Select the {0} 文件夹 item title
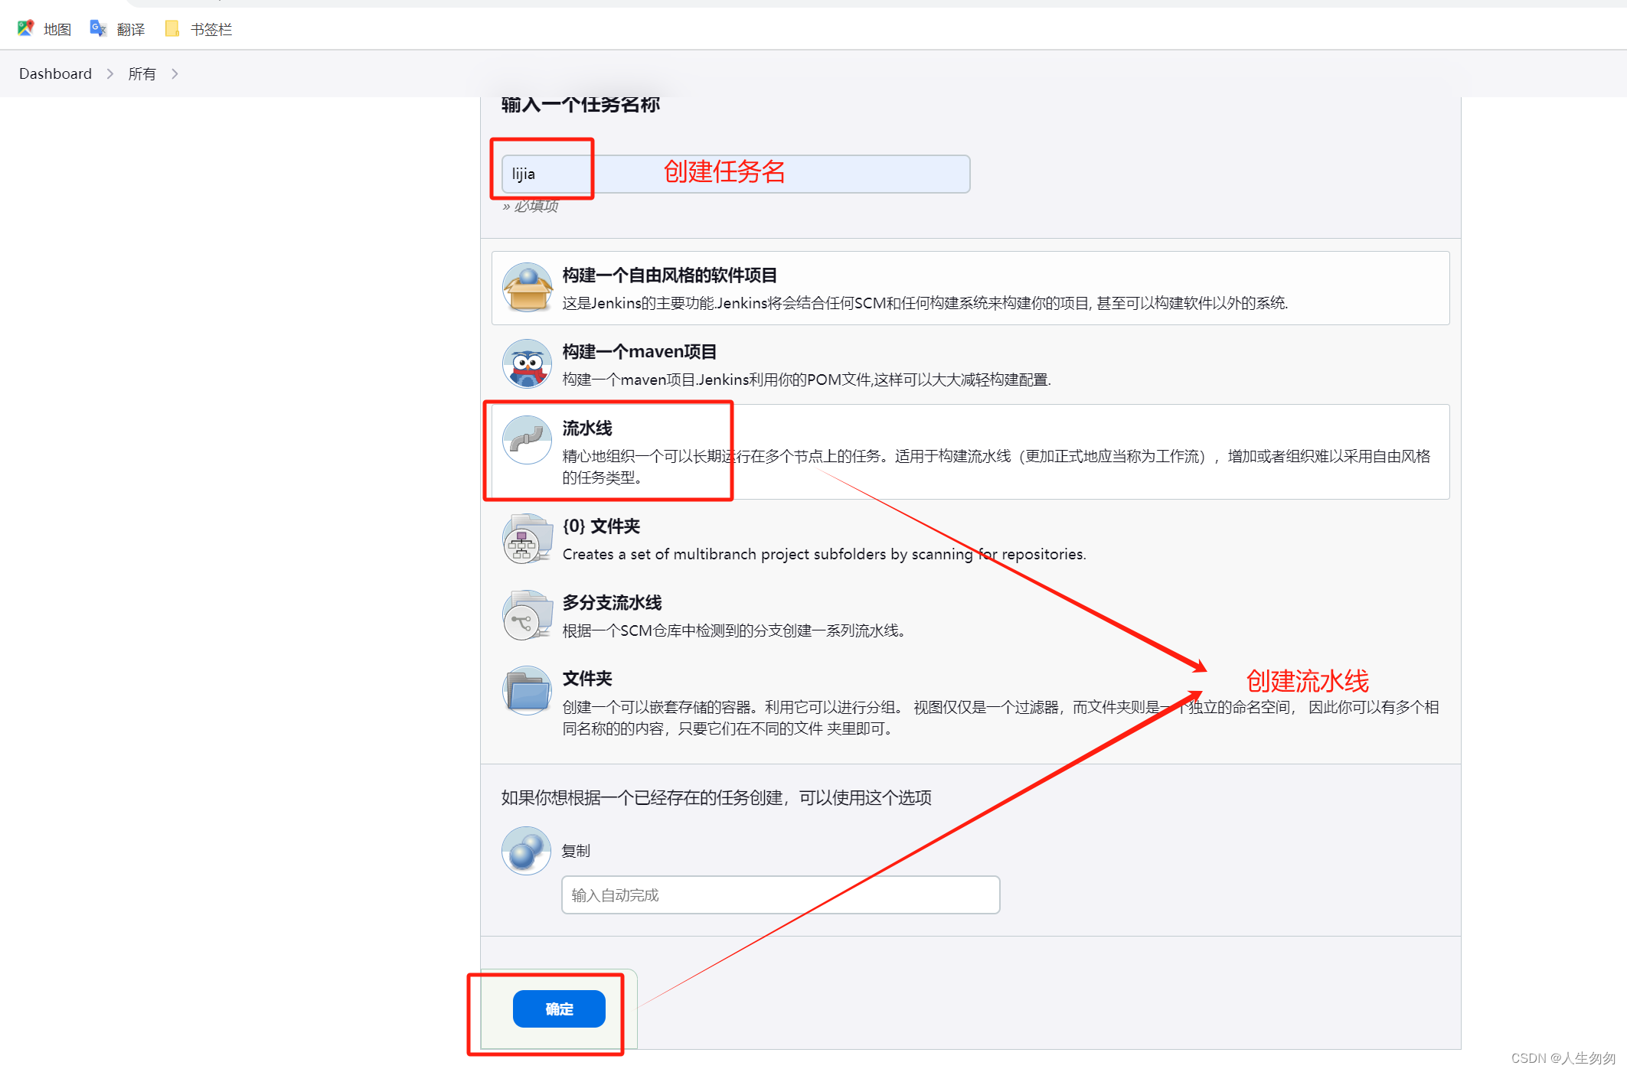Image resolution: width=1627 pixels, height=1072 pixels. click(x=601, y=526)
